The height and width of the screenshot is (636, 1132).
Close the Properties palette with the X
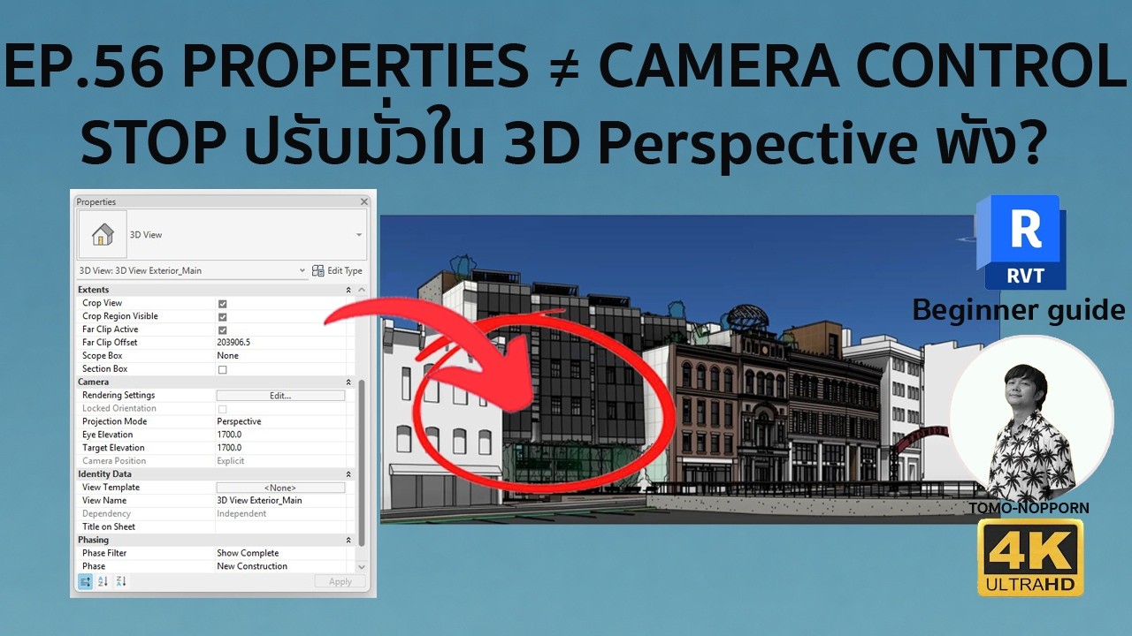point(363,201)
